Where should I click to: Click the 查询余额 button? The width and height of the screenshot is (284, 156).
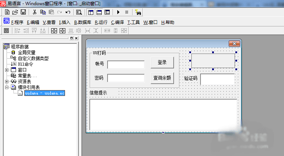click(162, 78)
